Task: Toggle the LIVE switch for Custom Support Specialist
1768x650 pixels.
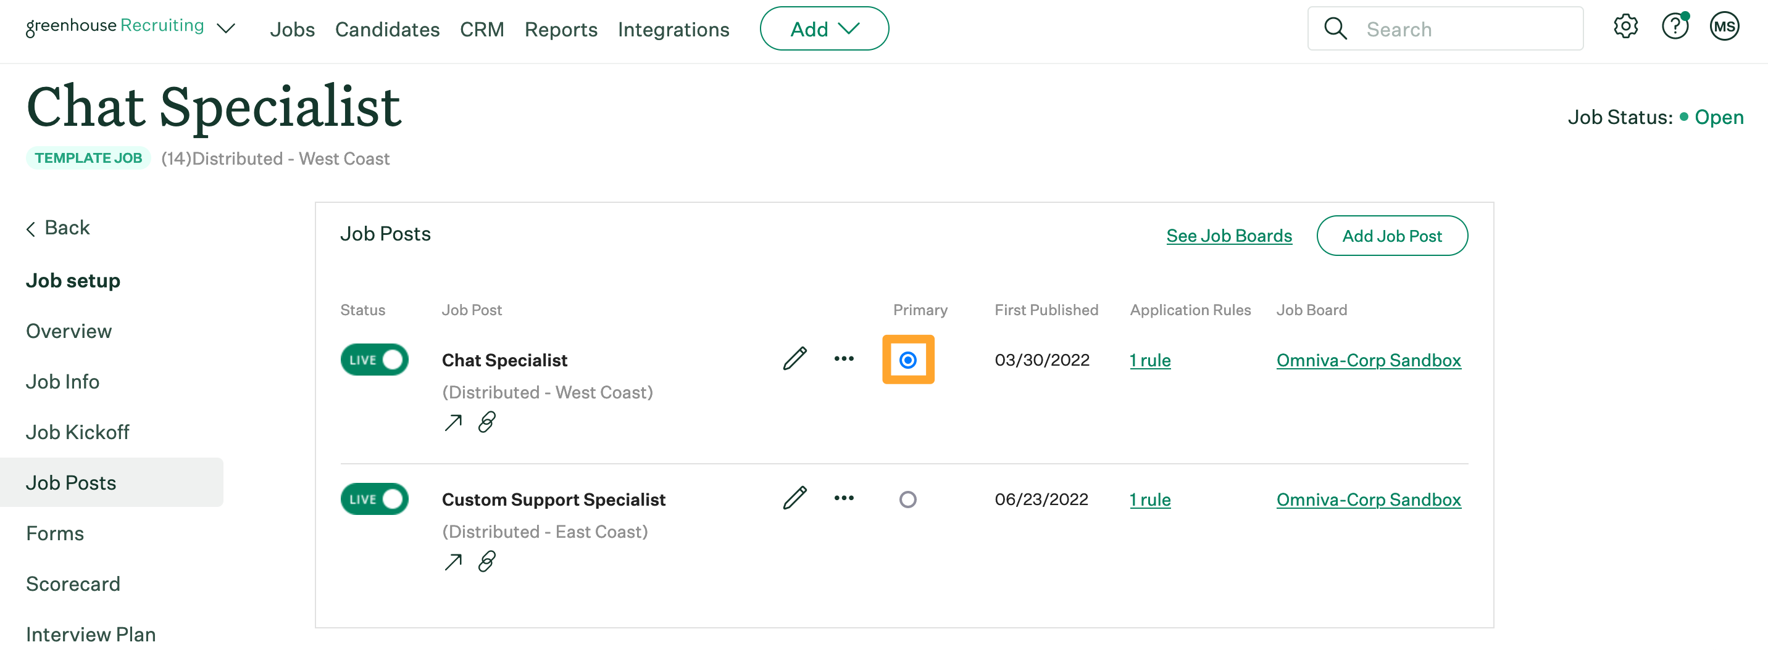Action: [374, 498]
